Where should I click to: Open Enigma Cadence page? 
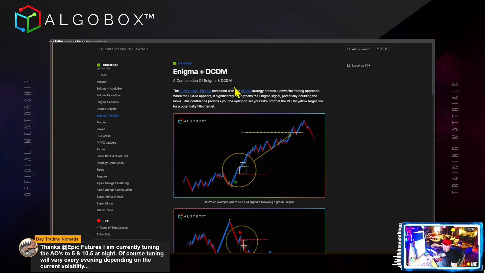pos(108,102)
